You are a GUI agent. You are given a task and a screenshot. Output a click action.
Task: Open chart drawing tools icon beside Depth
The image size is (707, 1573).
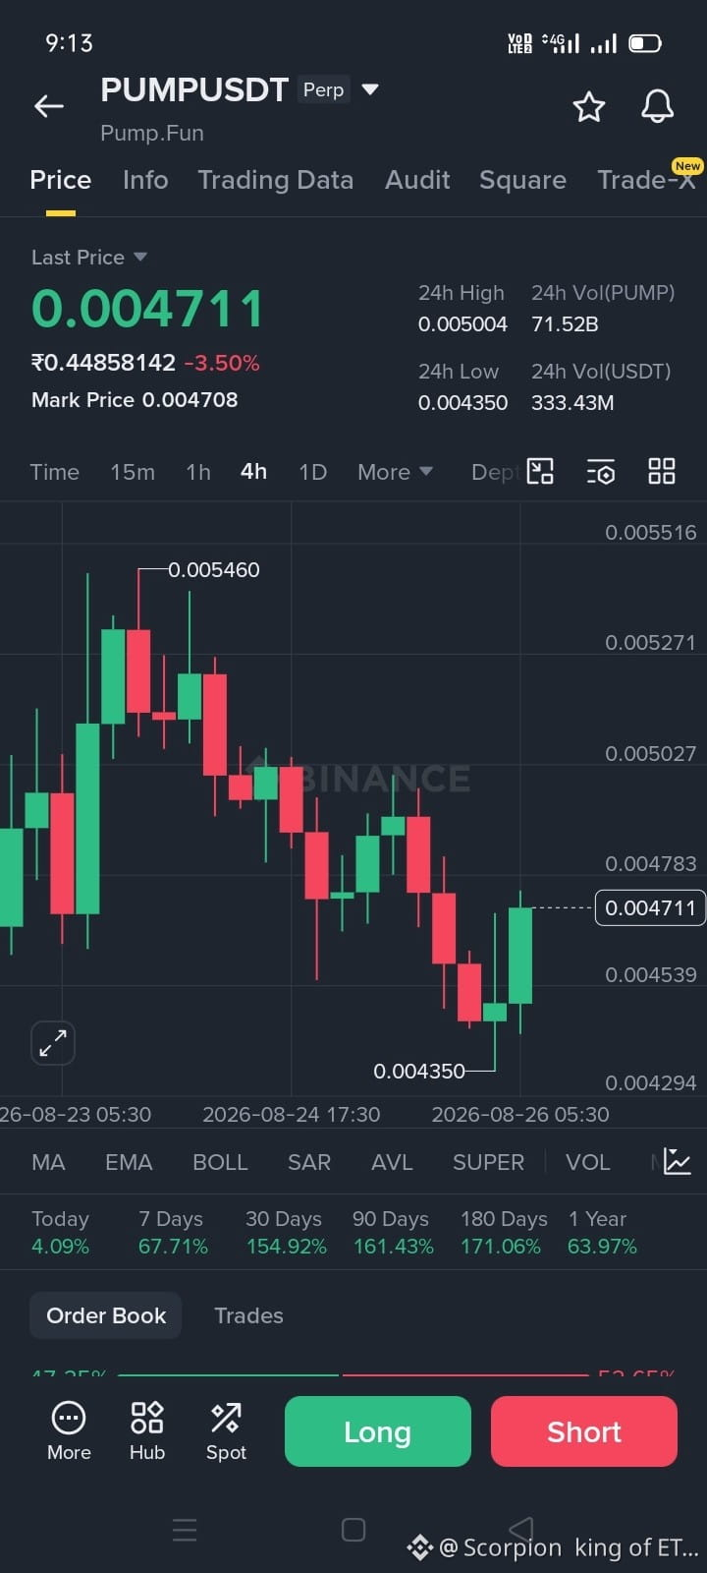coord(540,472)
